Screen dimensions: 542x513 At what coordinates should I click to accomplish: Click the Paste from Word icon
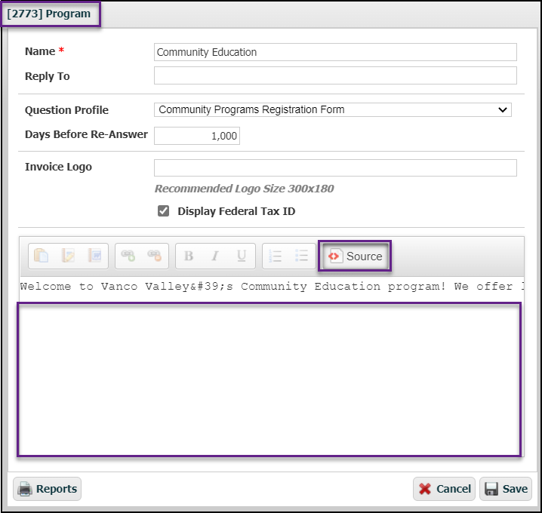pos(94,256)
